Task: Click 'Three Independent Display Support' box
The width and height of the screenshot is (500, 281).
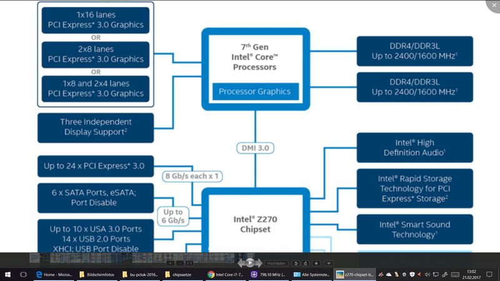Action: point(96,128)
